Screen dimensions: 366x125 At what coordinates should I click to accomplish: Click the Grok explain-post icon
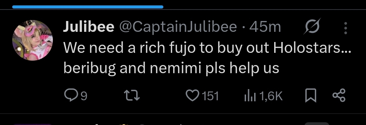pyautogui.click(x=312, y=26)
